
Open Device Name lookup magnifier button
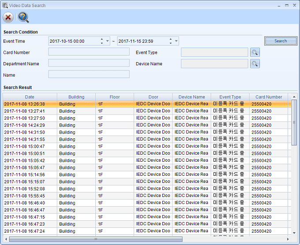click(255, 63)
